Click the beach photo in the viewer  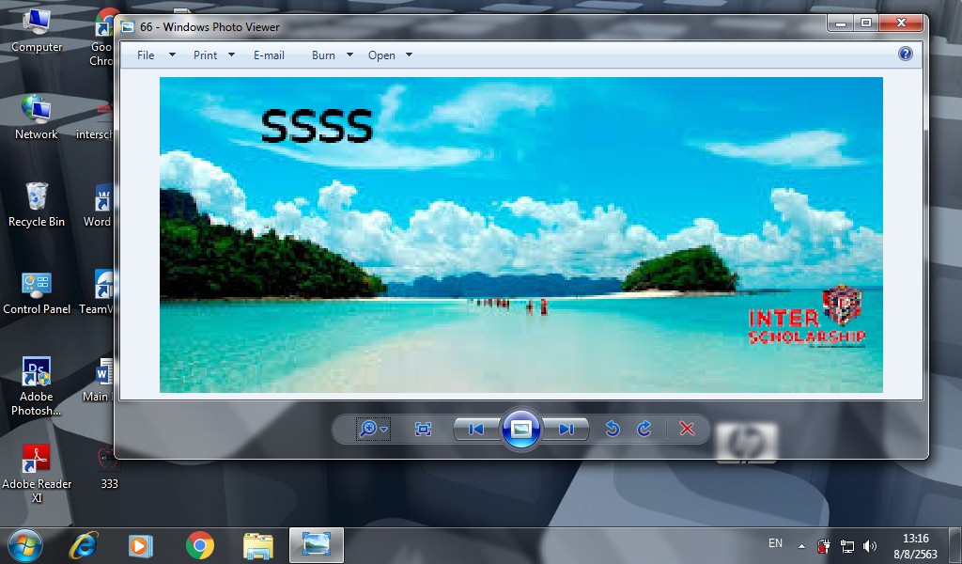pyautogui.click(x=521, y=235)
